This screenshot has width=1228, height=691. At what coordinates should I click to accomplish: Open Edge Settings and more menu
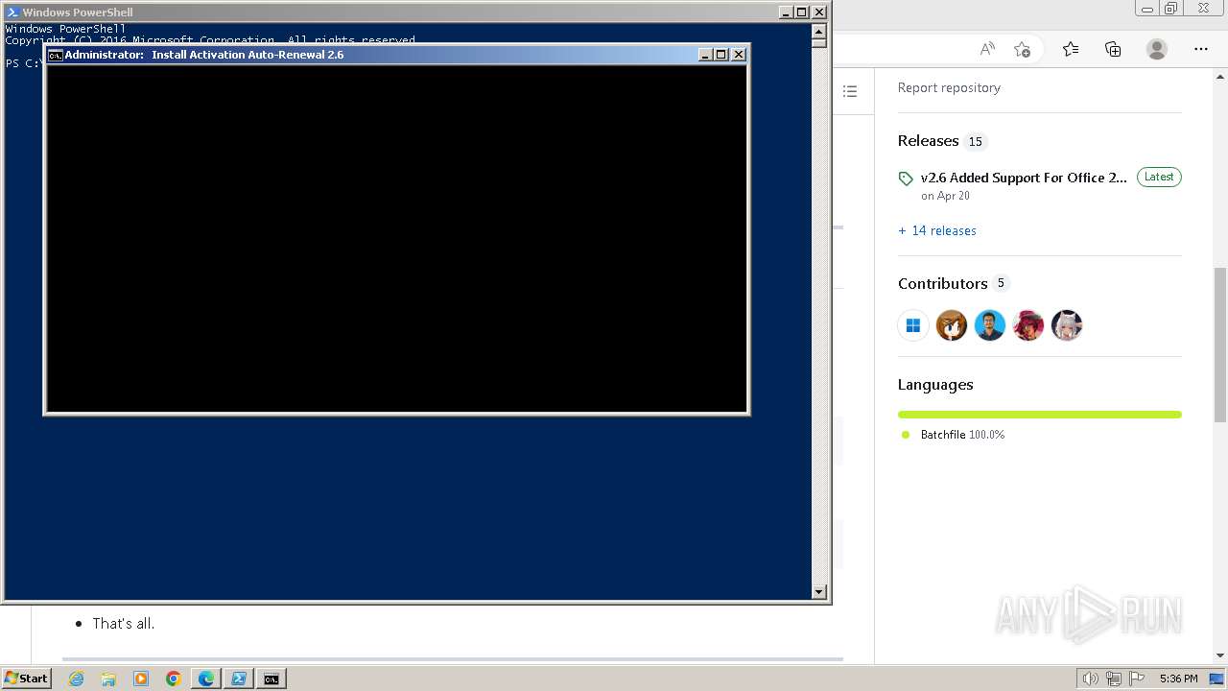[x=1201, y=49]
